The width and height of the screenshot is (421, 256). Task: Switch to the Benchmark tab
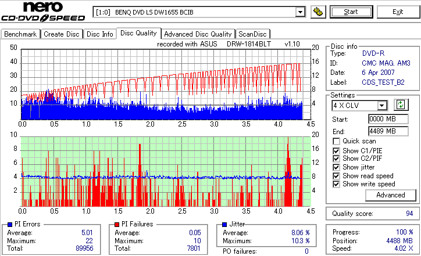(20, 34)
